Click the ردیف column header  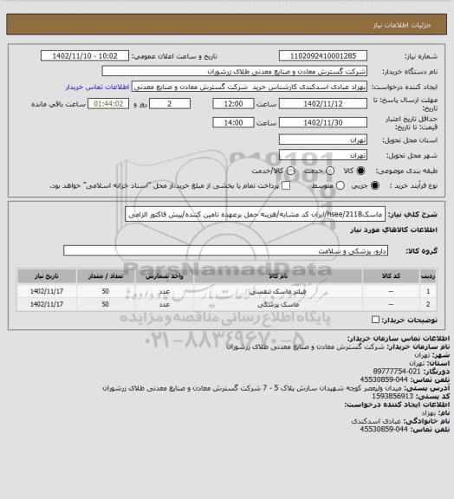tap(428, 276)
